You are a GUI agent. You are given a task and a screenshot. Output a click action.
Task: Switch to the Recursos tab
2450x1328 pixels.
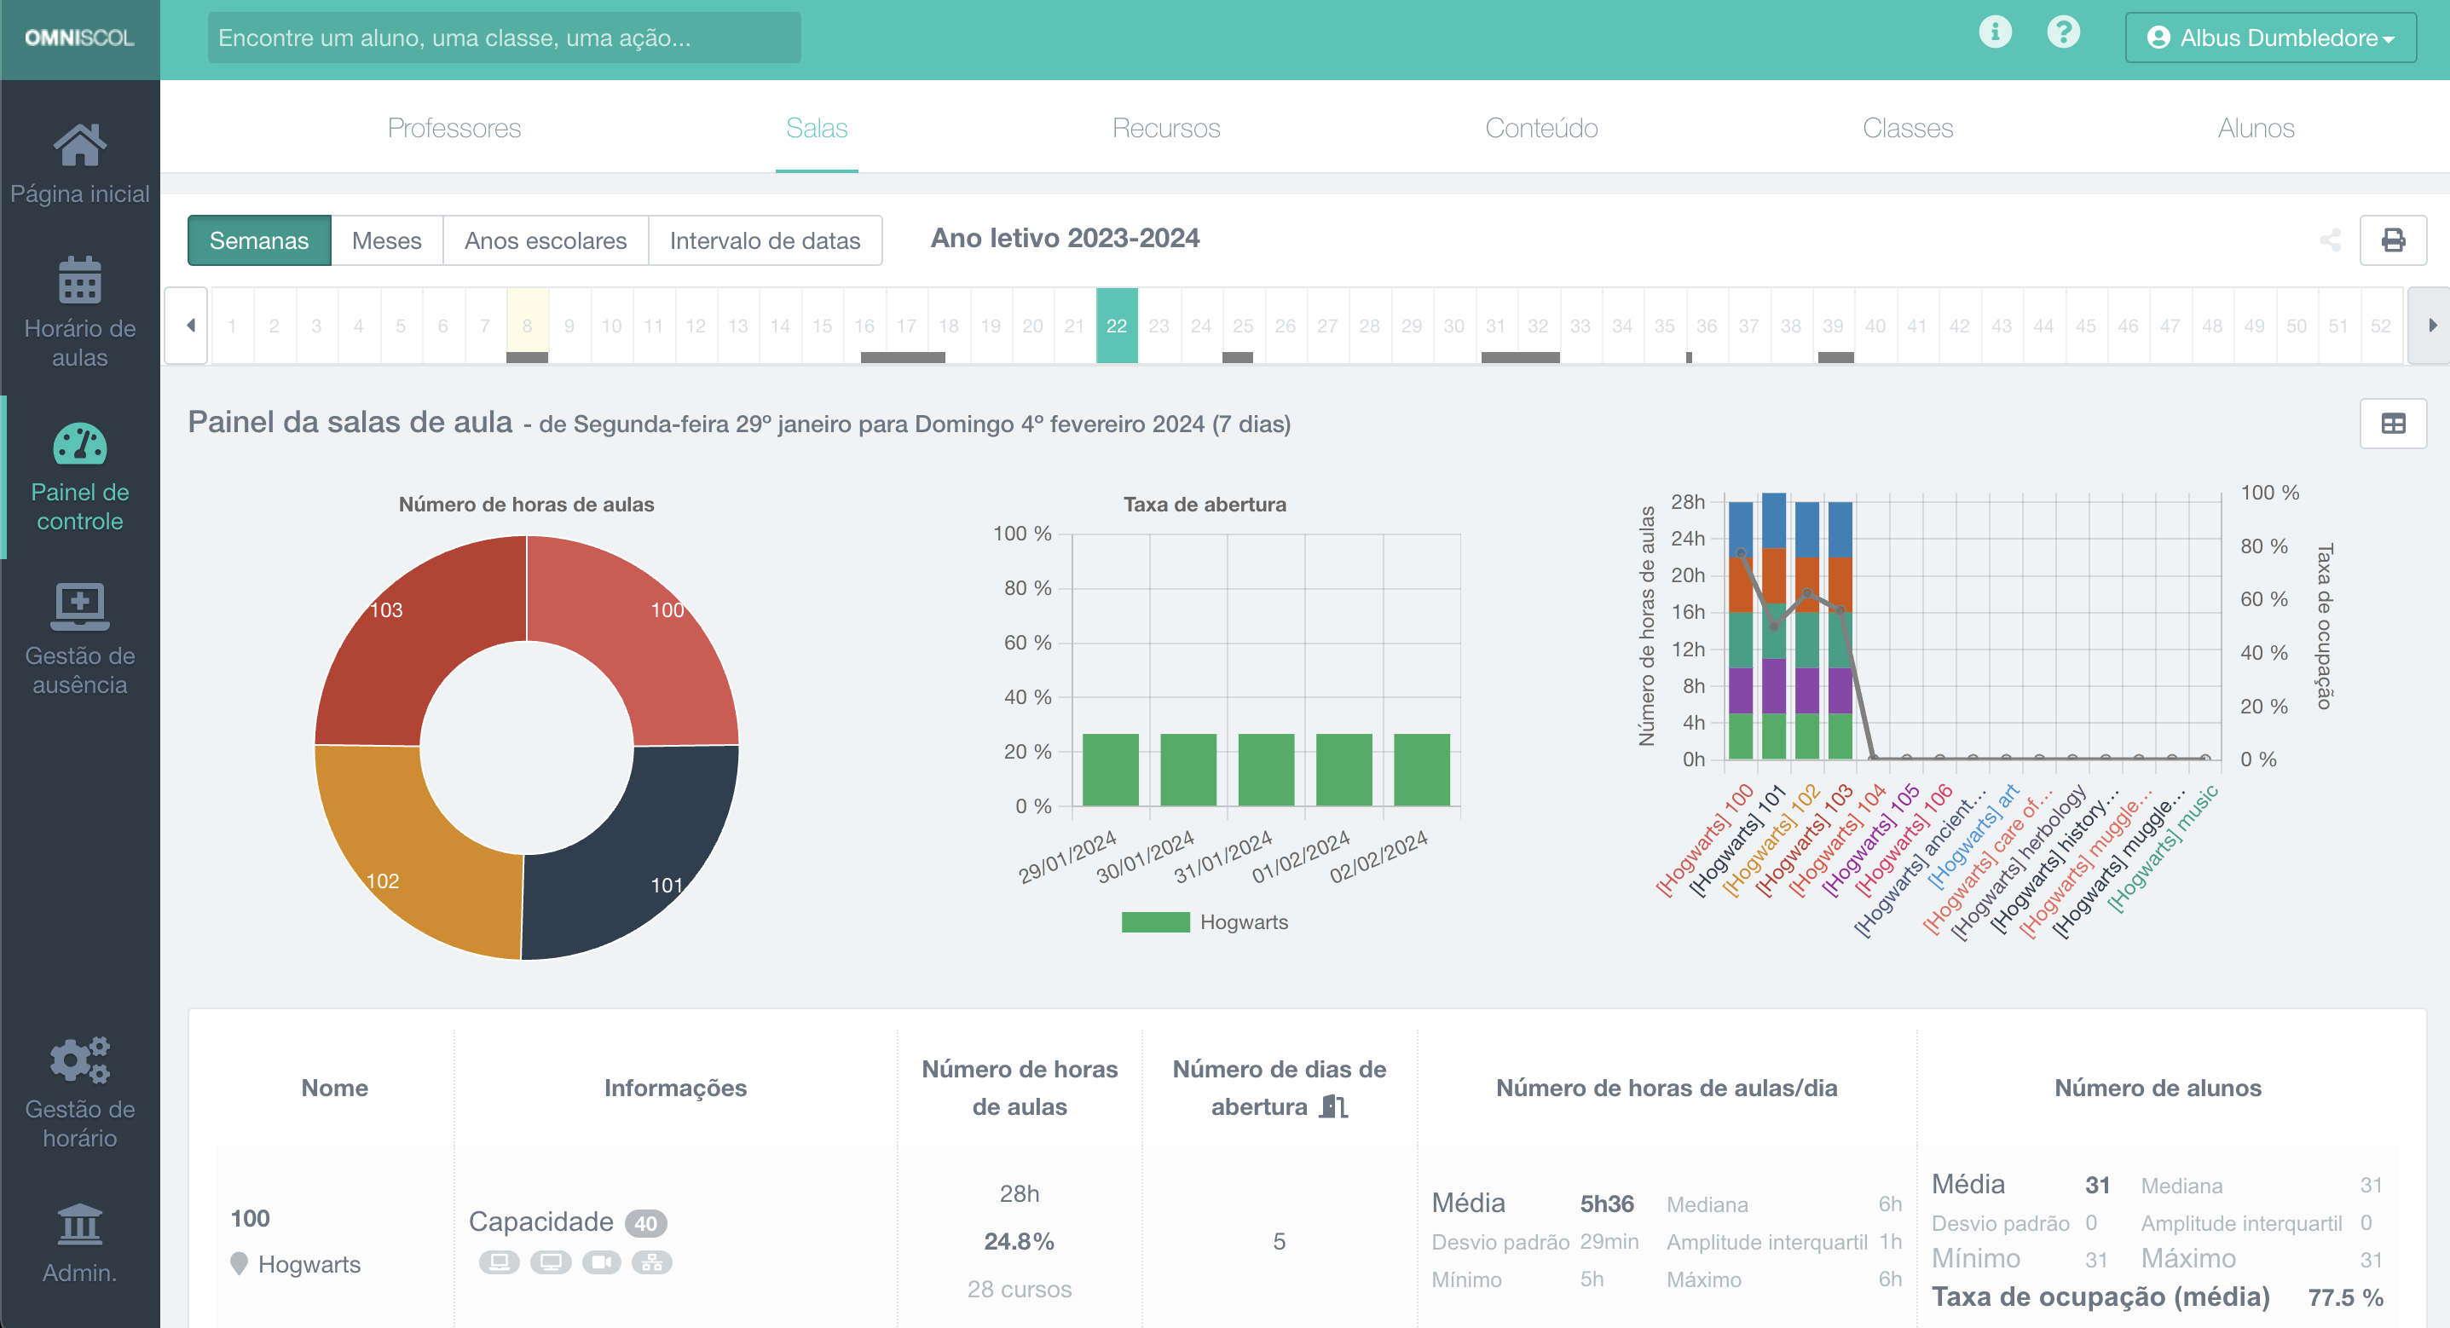(1166, 128)
